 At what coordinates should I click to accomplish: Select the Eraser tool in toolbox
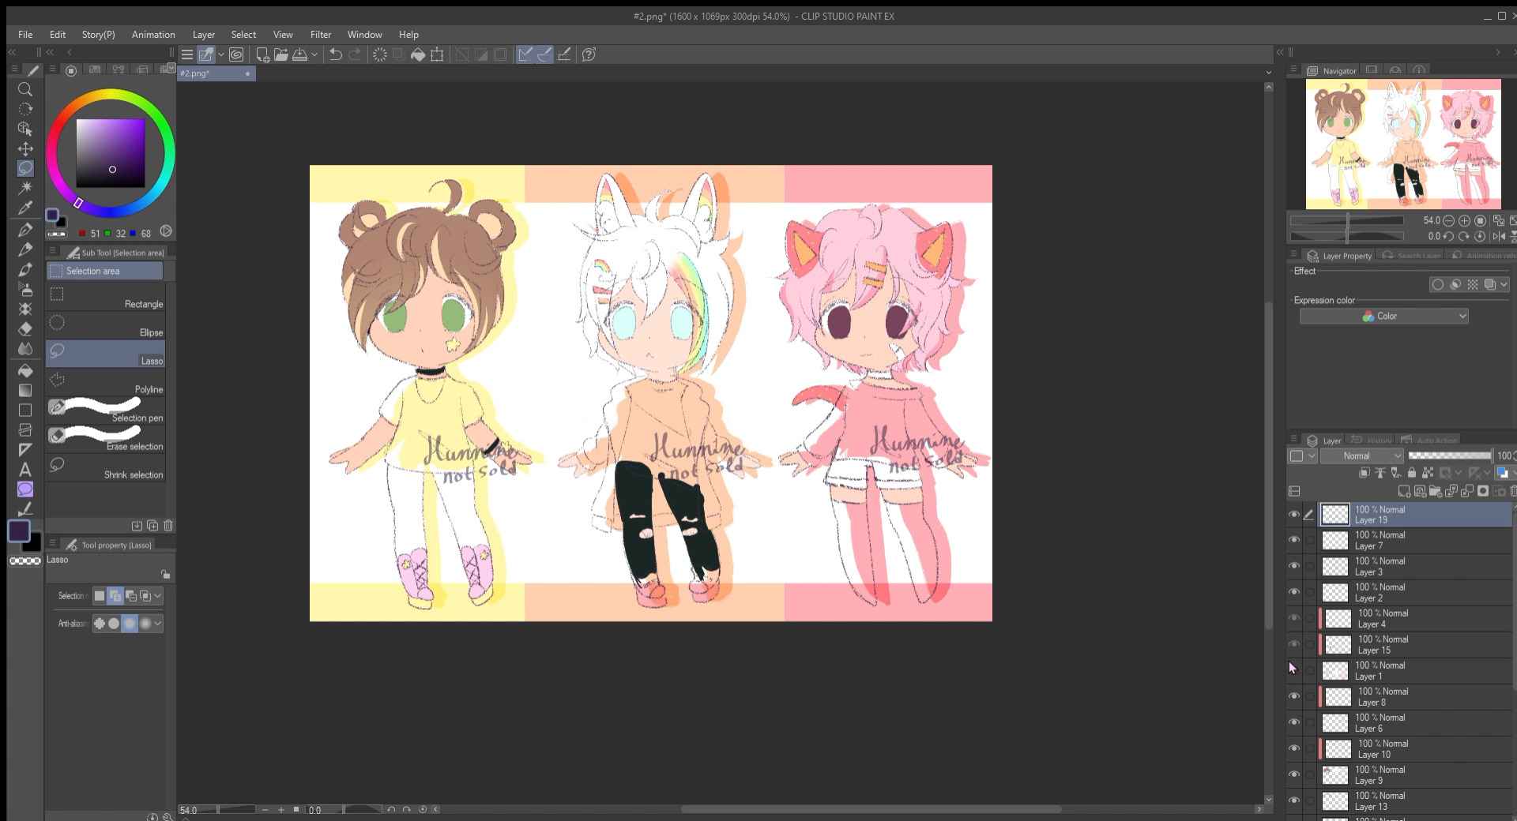[25, 328]
